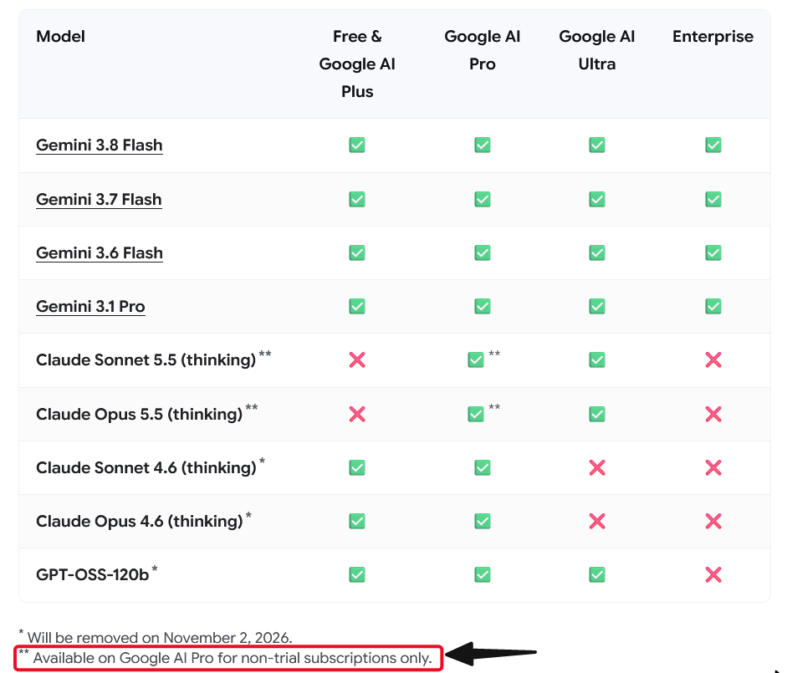Click red X for Claude Sonnet 4.6 Google AI Ultra
Screen dimensions: 787x673
(x=597, y=467)
